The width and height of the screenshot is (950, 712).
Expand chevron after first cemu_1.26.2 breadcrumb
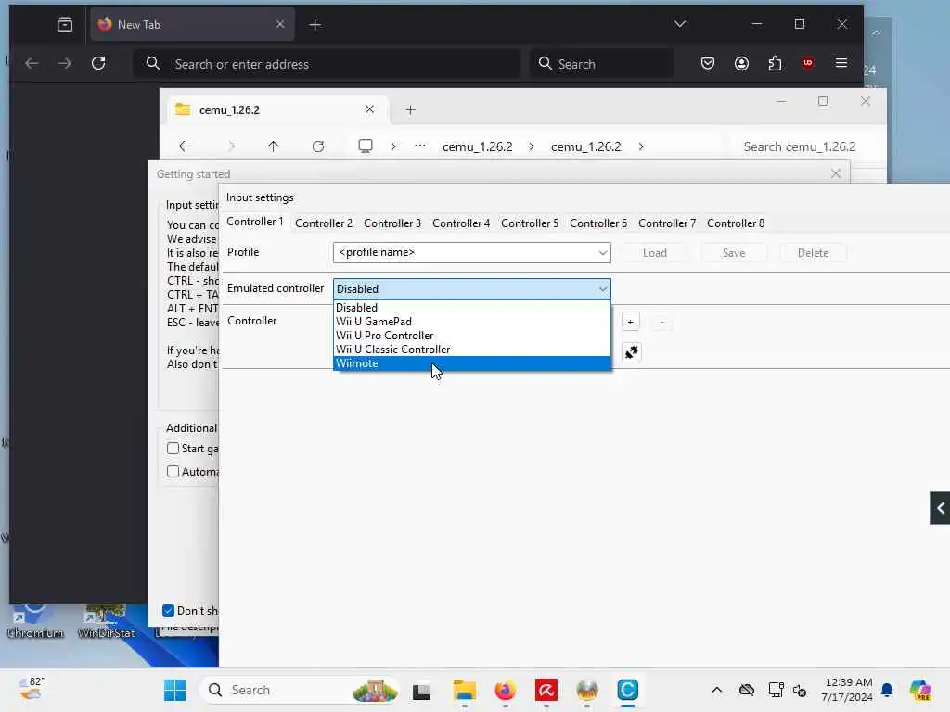(x=532, y=146)
